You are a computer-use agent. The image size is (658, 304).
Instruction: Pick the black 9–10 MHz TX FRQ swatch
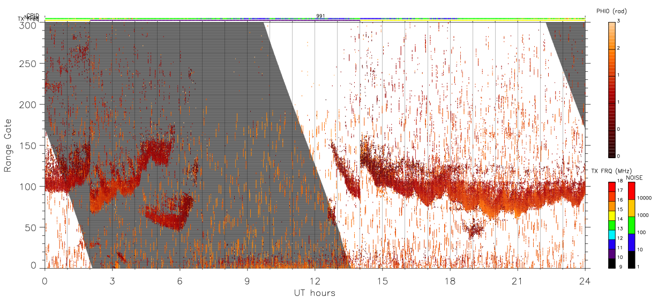611,263
